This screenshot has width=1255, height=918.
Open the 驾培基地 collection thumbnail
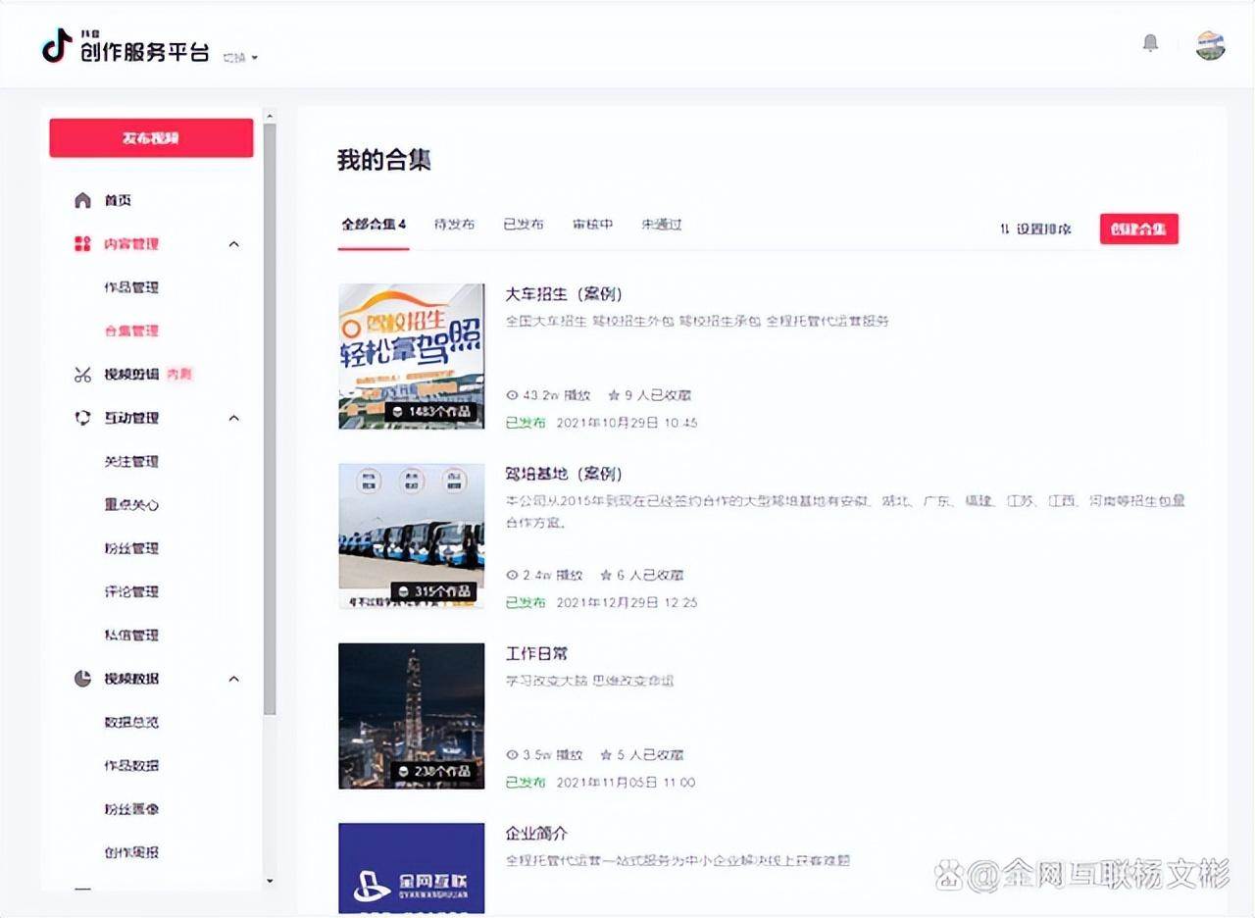(x=412, y=535)
